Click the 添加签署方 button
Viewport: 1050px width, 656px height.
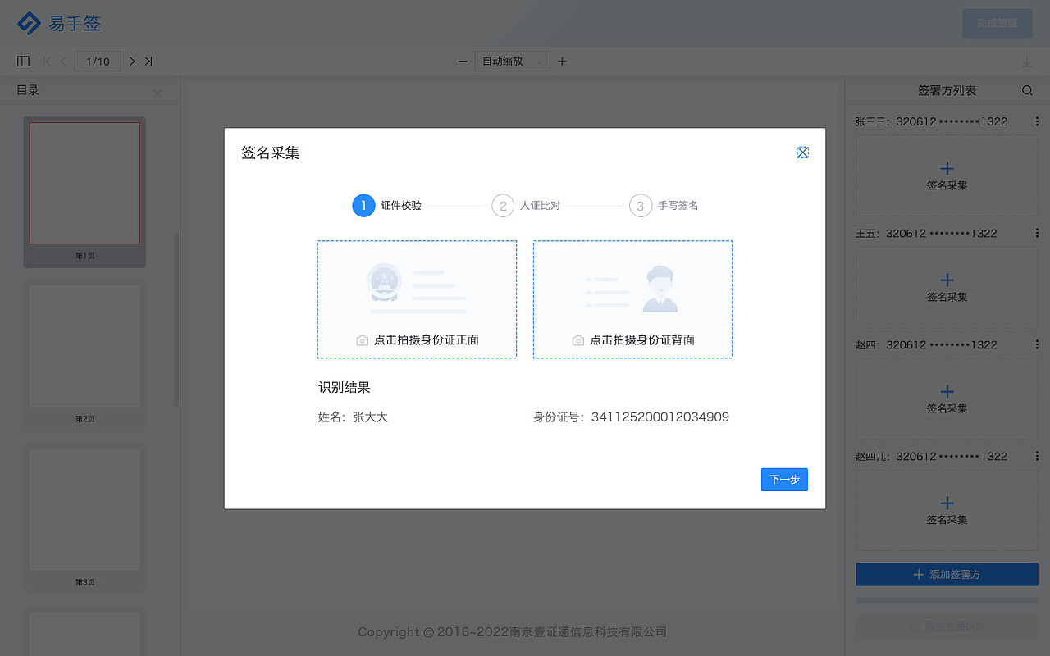946,574
